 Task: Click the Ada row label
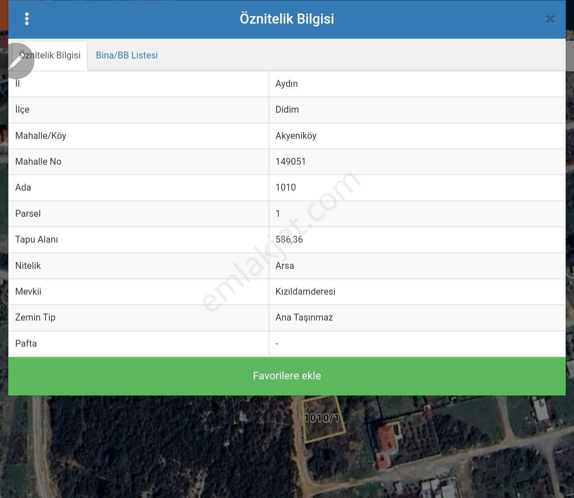[x=23, y=187]
